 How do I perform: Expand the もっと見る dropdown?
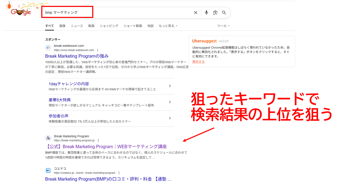click(x=168, y=26)
